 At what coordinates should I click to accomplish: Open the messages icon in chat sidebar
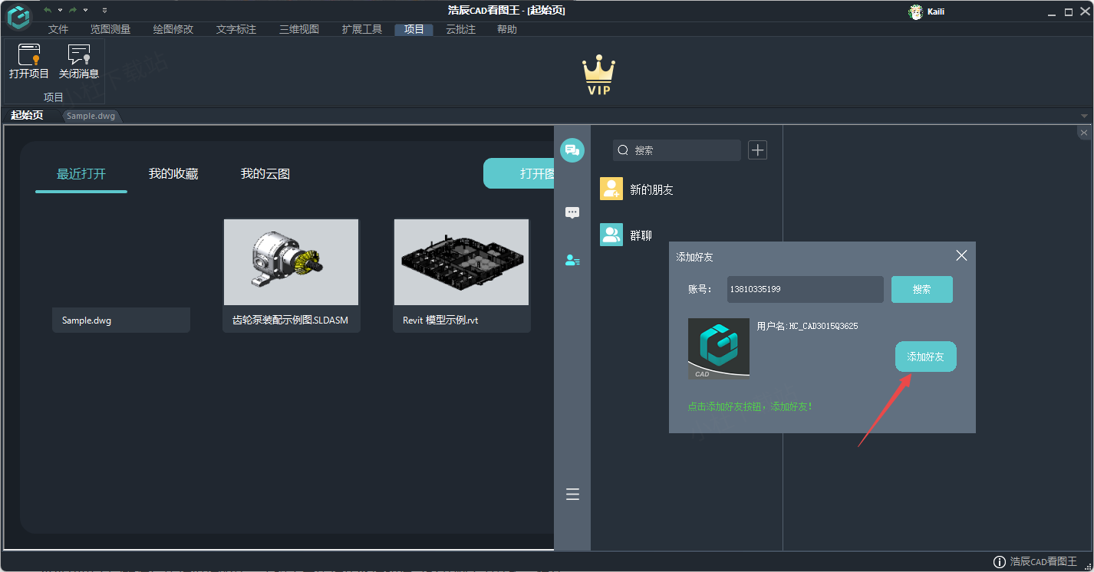[x=572, y=212]
